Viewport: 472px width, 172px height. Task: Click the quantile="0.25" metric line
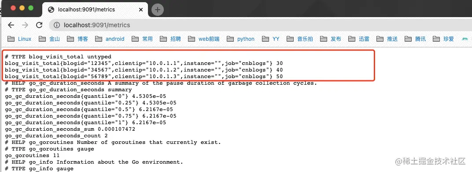(x=91, y=103)
